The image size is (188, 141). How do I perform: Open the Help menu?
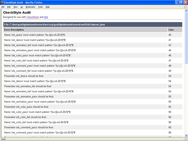tap(47, 7)
